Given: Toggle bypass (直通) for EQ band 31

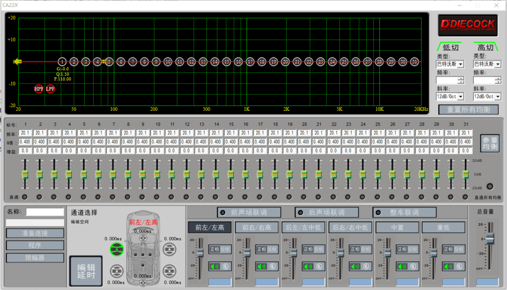Looking at the screenshot, I should 465,197.
